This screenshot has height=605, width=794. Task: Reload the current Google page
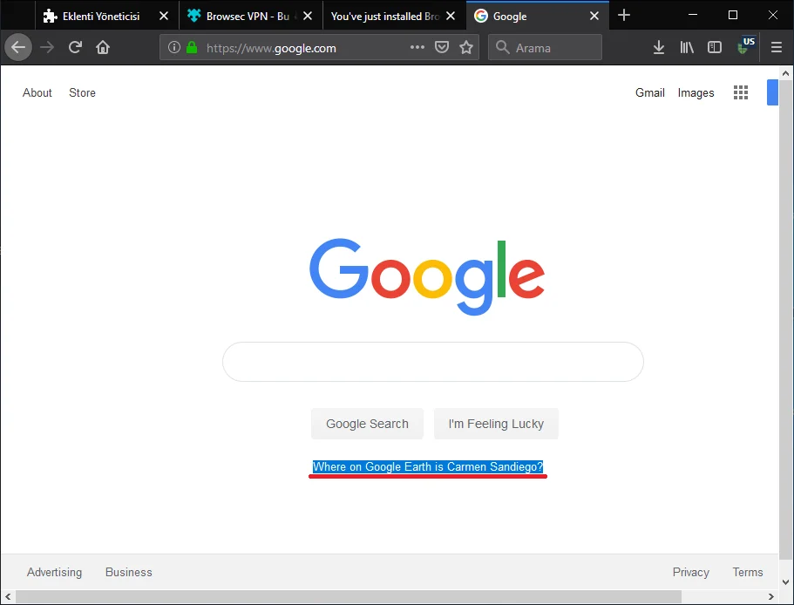[x=76, y=48]
